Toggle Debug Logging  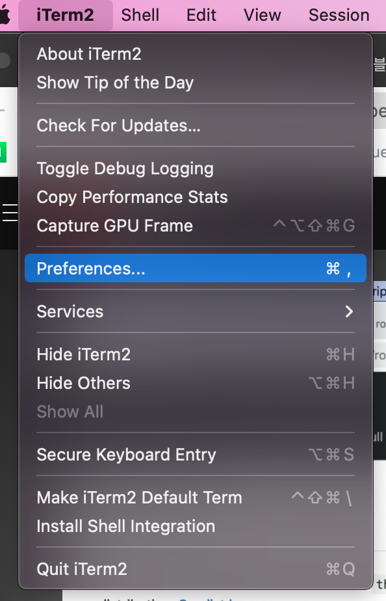click(125, 168)
